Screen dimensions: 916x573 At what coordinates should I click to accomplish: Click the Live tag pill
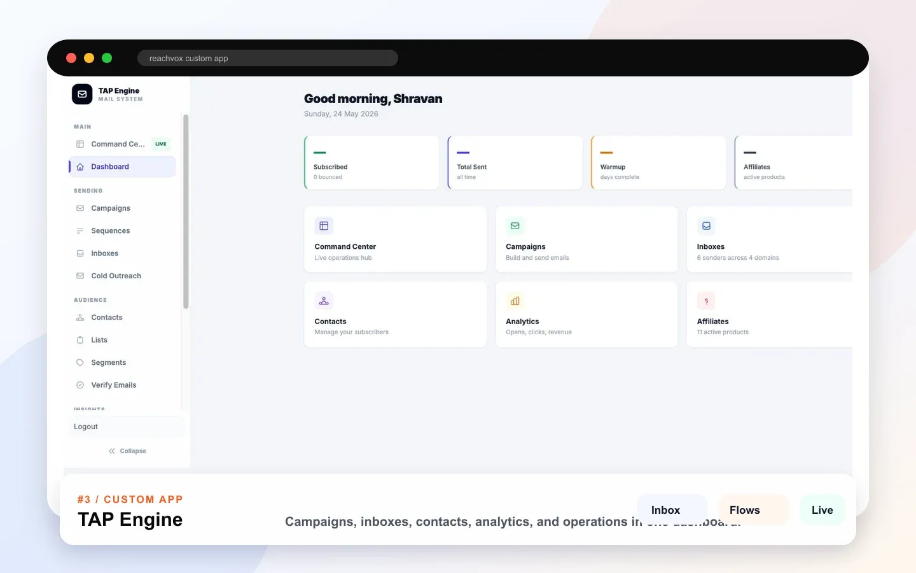pos(822,510)
